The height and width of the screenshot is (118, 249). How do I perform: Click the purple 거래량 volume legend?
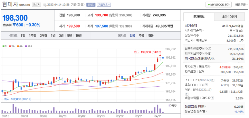pos(172,106)
